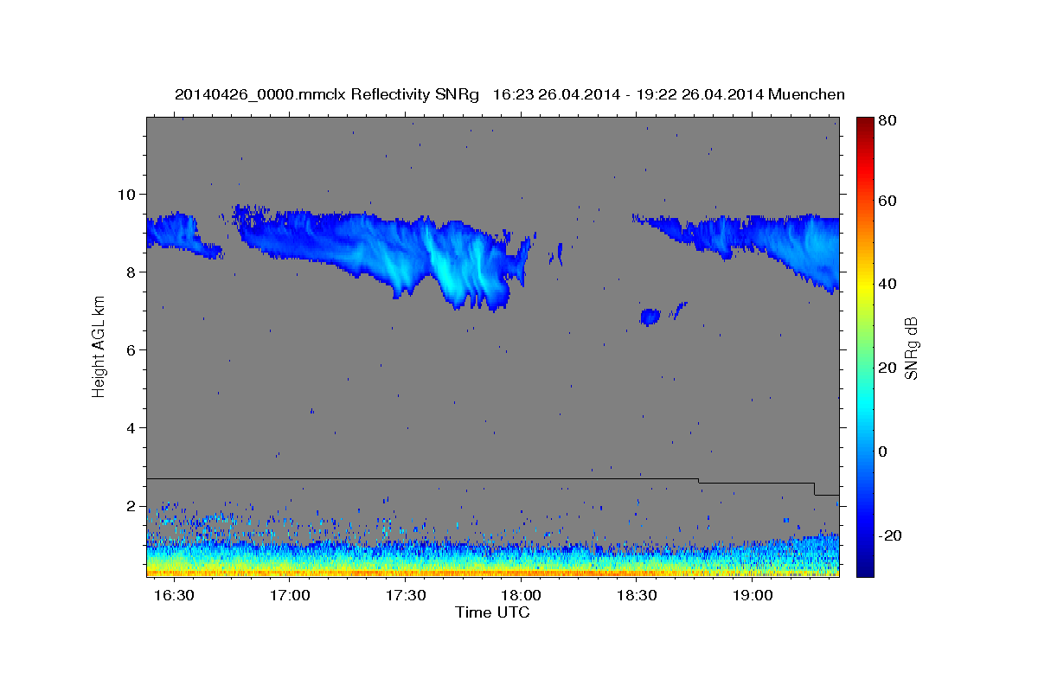Click the colorbar value label 80
This screenshot has height=692, width=1038.
click(x=889, y=121)
